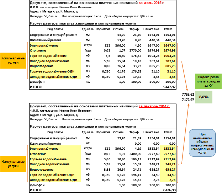
Task: Select "Содержание и текущий ремонт" in July 2015 table
Action: (x=53, y=35)
